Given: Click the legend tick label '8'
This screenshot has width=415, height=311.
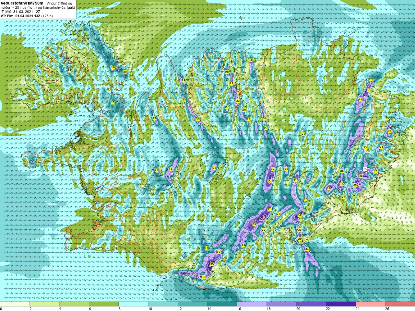Looking at the screenshot, I should [x=120, y=309].
